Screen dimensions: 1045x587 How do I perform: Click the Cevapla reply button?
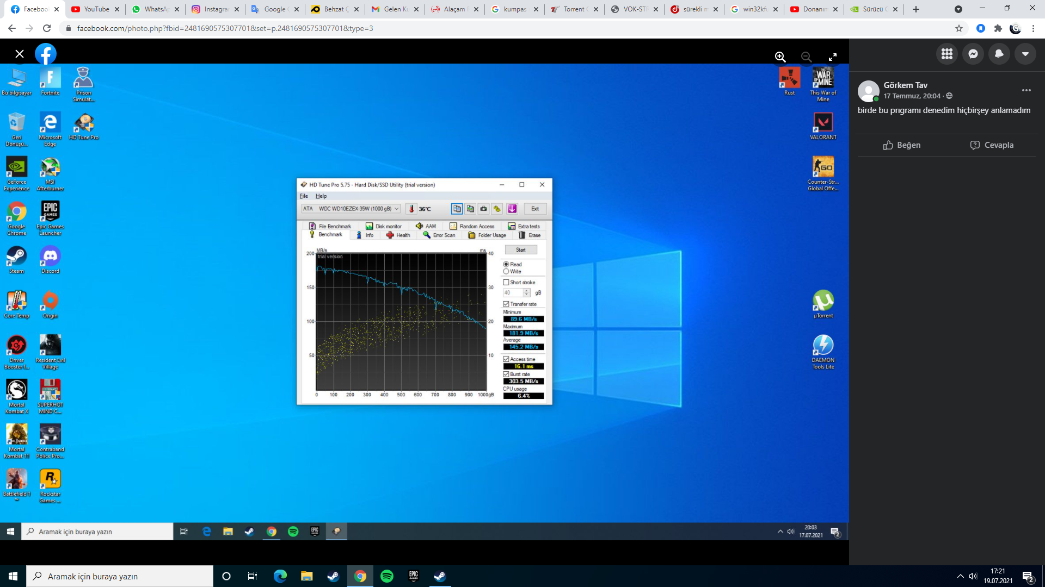(992, 145)
